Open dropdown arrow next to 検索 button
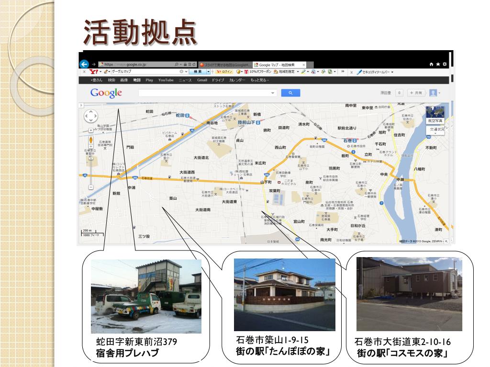This screenshot has width=490, height=367. (209, 72)
